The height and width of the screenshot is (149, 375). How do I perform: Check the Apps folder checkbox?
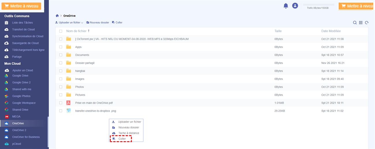click(61, 47)
